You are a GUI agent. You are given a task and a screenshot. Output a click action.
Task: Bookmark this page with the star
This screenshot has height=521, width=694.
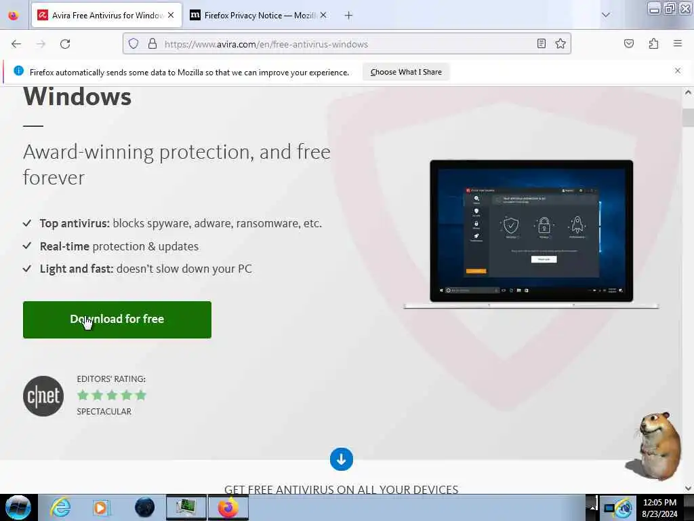560,43
